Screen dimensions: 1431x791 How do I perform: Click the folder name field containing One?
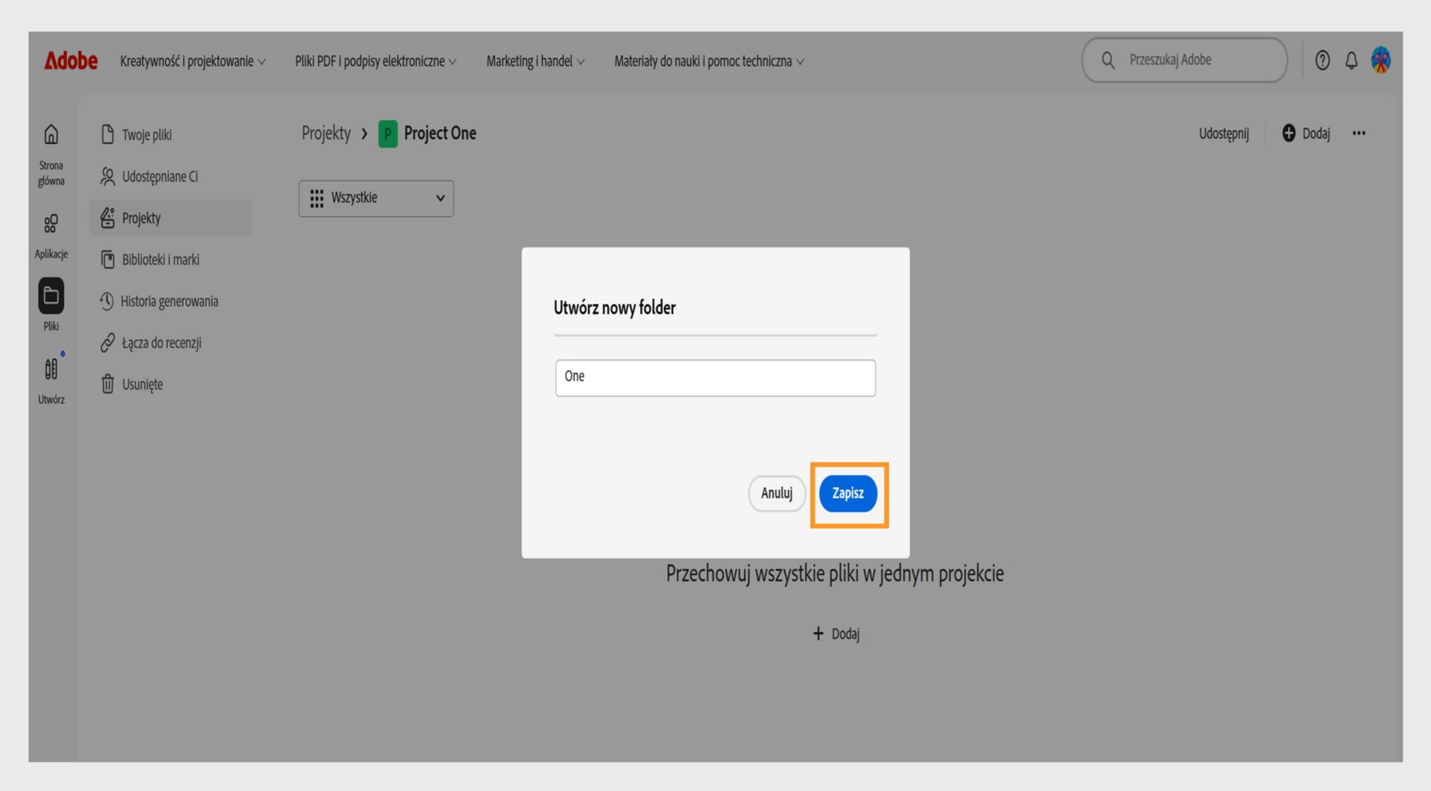(714, 378)
